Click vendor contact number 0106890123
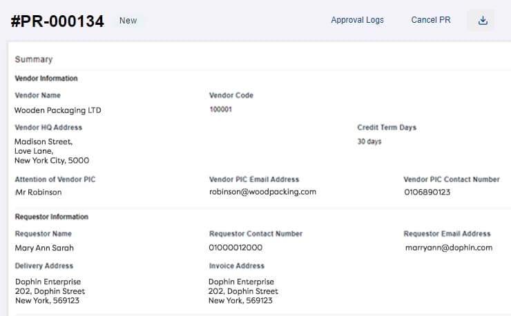This screenshot has height=316, width=511. click(427, 192)
